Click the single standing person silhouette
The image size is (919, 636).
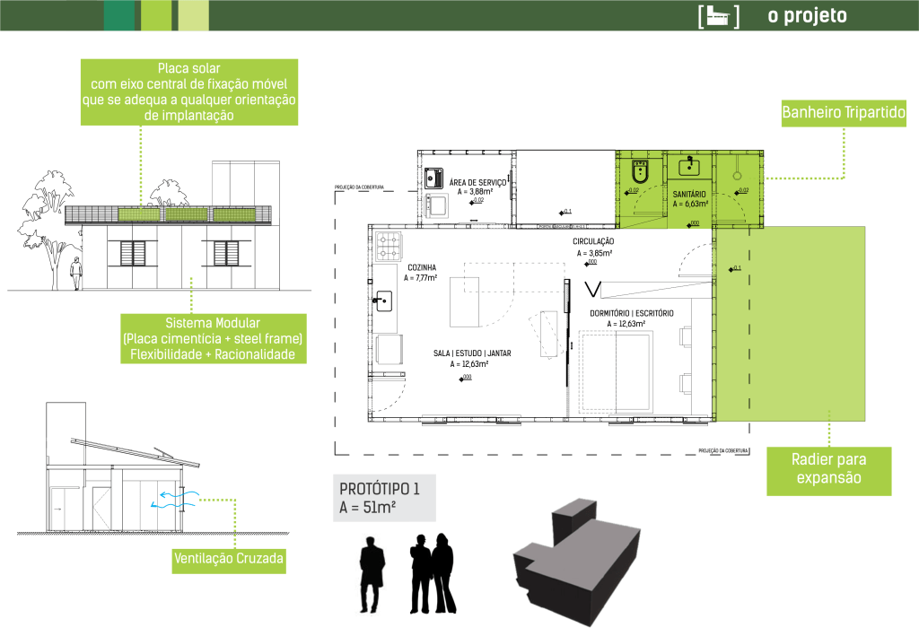point(372,574)
